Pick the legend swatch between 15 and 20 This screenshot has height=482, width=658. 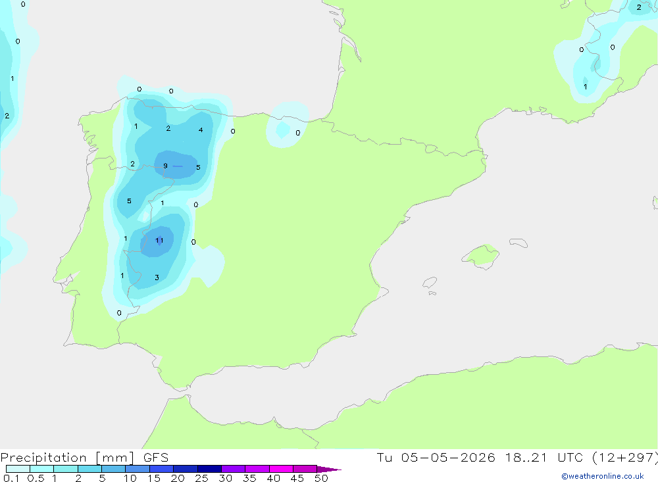click(162, 469)
